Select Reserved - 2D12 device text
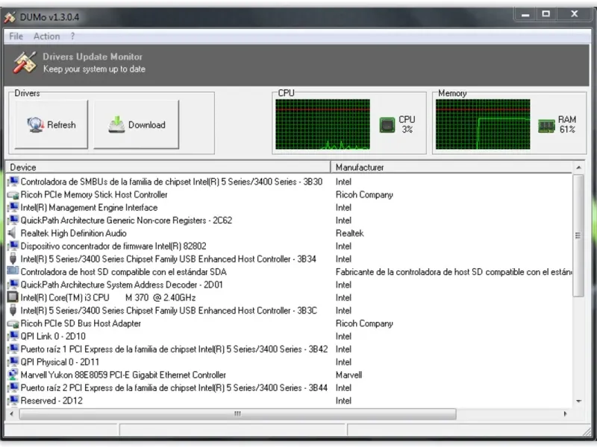The image size is (597, 447). (x=51, y=401)
